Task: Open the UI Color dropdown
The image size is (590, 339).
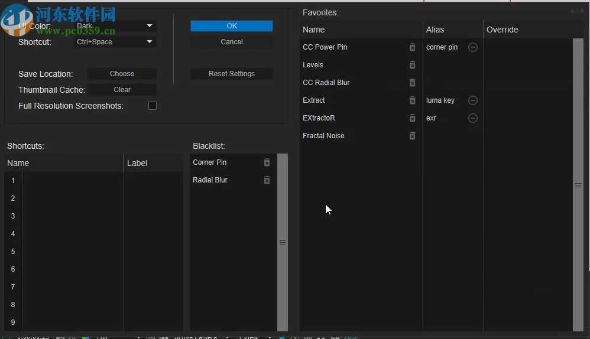Action: 115,26
